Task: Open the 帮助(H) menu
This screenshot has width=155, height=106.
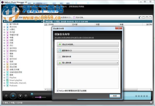Action: tap(64, 6)
